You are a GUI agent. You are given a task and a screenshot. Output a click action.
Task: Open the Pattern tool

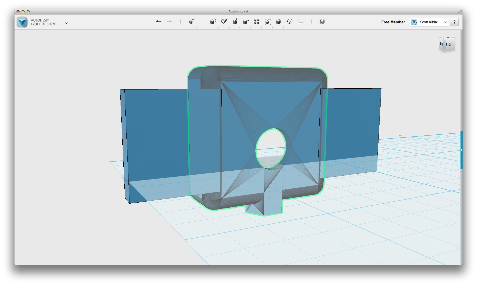[257, 22]
